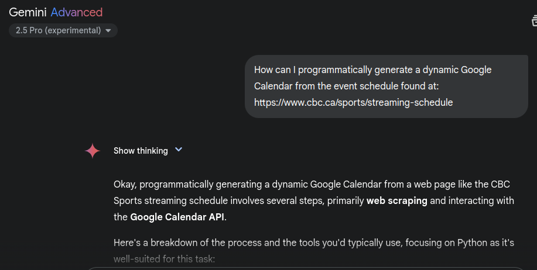The image size is (537, 270).
Task: Click the faded well-suited for this task text
Action: [x=165, y=259]
